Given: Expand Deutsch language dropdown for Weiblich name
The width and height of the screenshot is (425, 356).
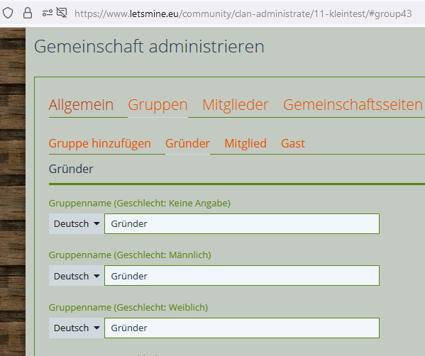Looking at the screenshot, I should coord(77,328).
